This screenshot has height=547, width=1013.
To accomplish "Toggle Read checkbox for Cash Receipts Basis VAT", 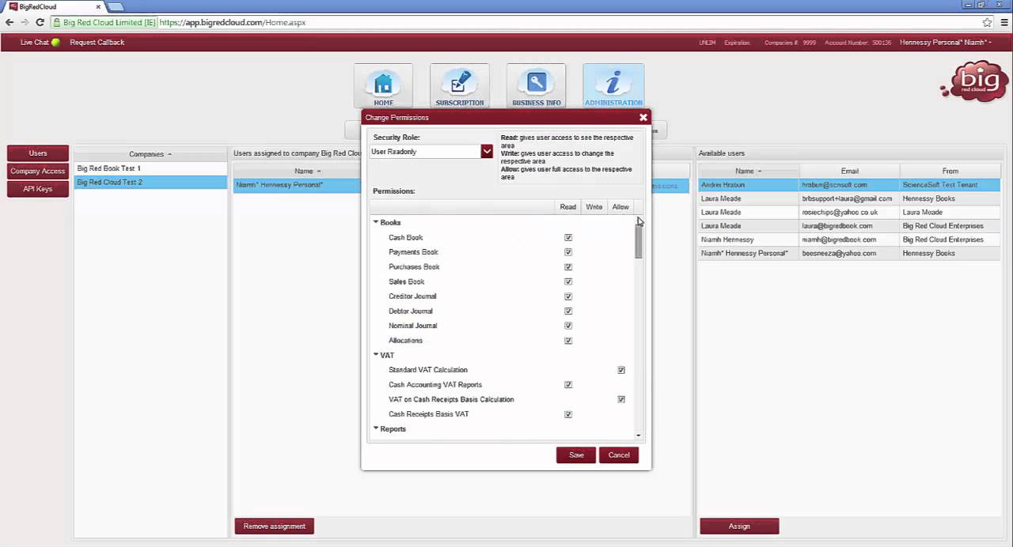I will tap(567, 414).
